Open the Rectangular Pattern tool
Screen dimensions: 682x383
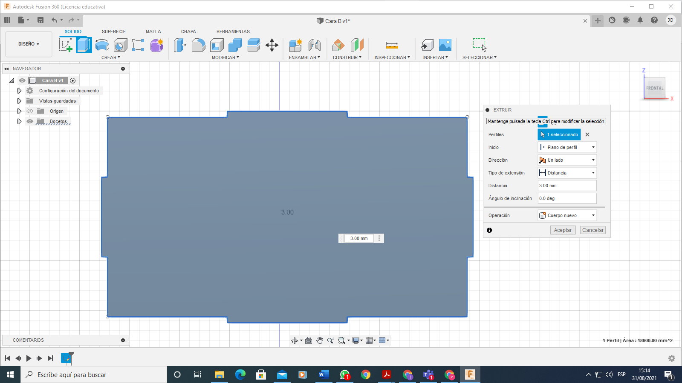click(x=138, y=45)
